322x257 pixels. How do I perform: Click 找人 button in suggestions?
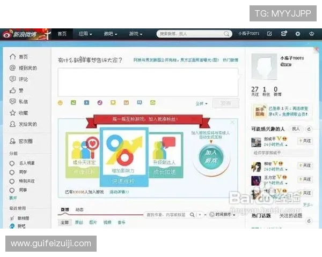coord(296,128)
